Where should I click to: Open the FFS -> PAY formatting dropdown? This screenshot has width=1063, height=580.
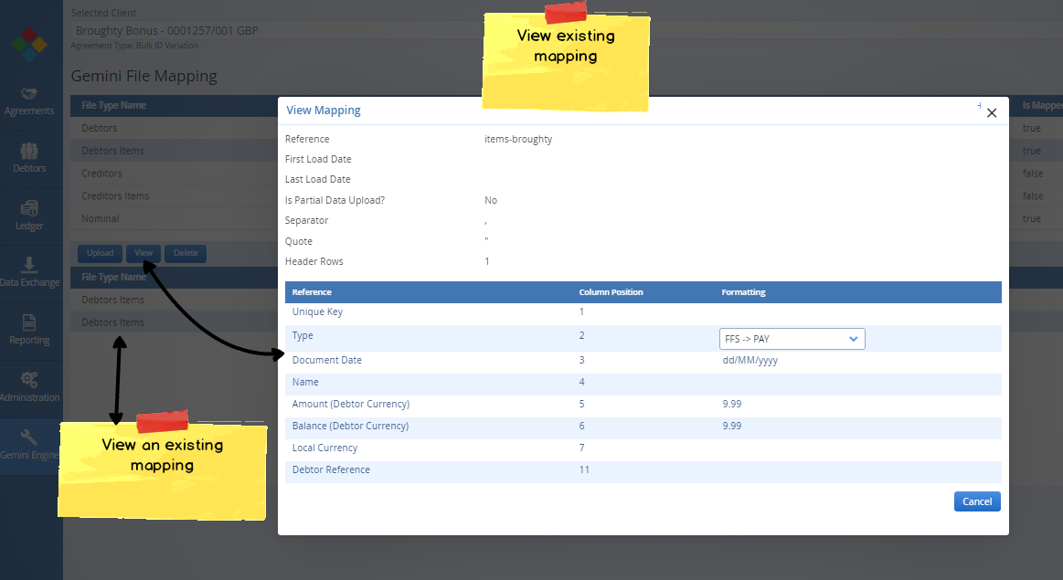click(792, 339)
